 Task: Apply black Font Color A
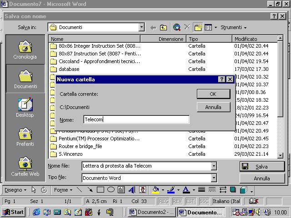[186, 190]
